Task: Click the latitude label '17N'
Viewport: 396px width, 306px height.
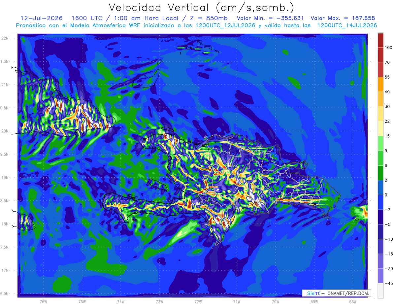Action: pos(6,270)
